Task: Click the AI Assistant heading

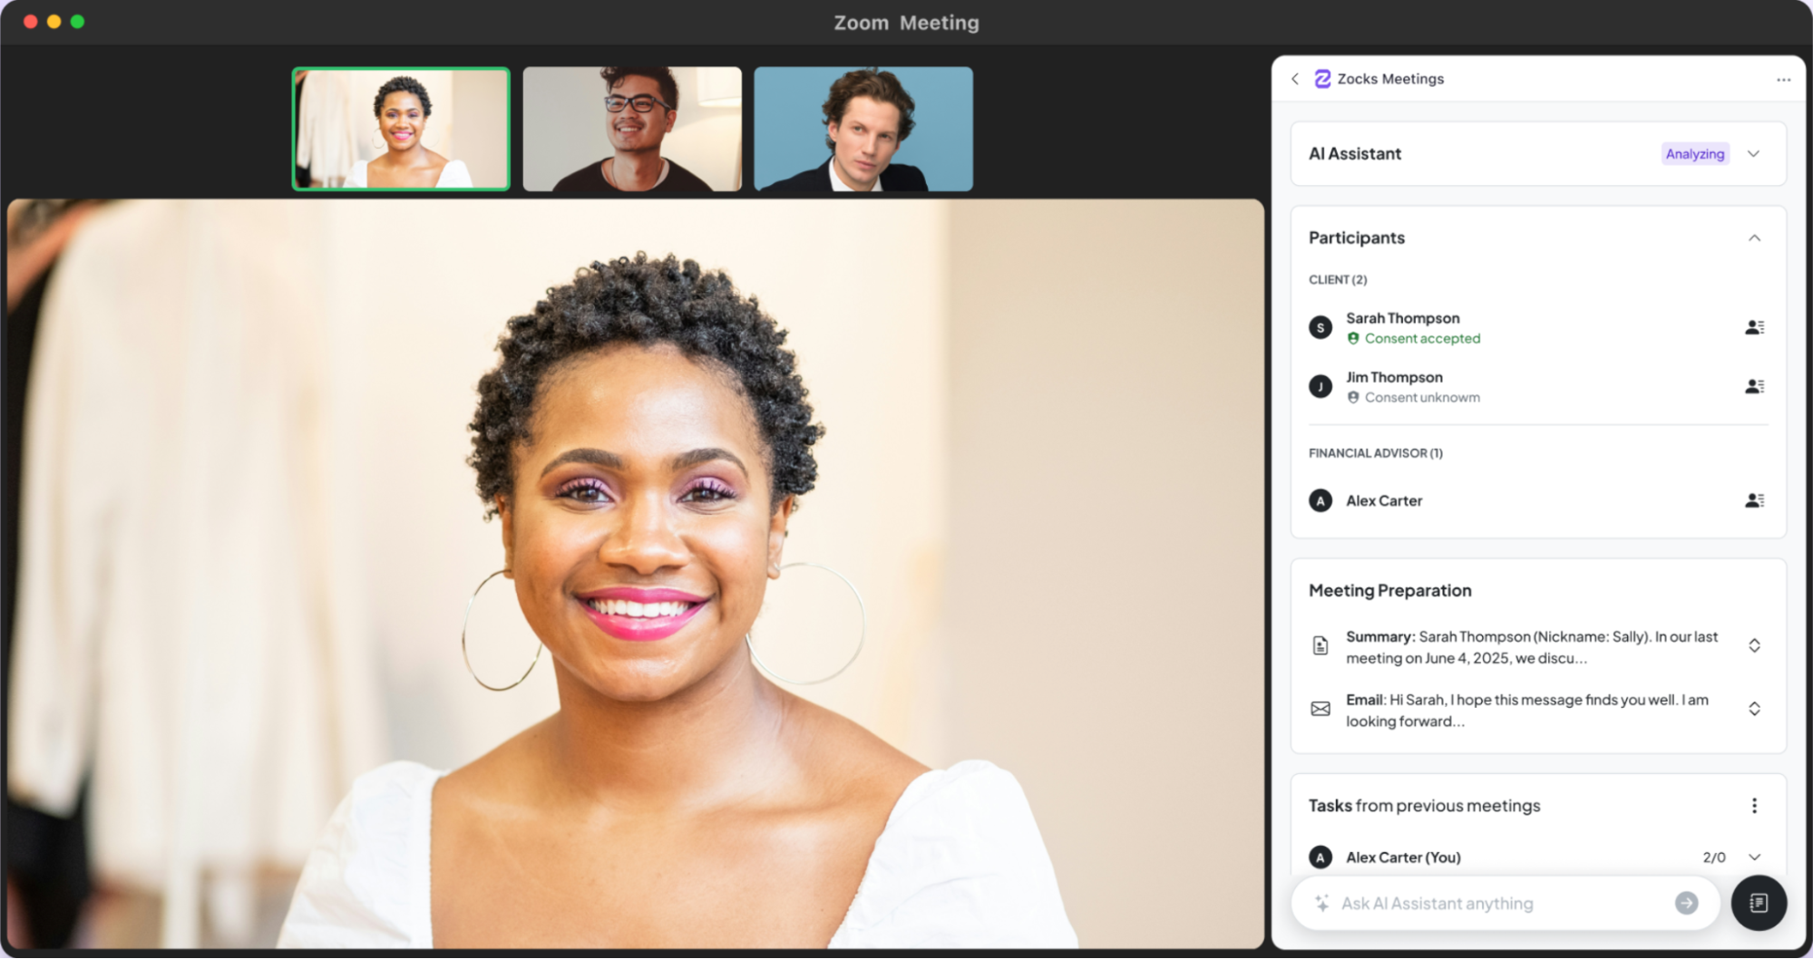Action: (x=1355, y=154)
